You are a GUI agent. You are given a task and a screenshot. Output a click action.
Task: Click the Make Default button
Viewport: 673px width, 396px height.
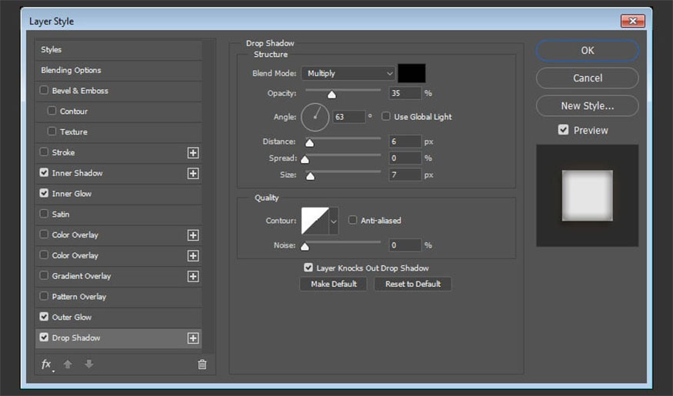click(x=333, y=284)
